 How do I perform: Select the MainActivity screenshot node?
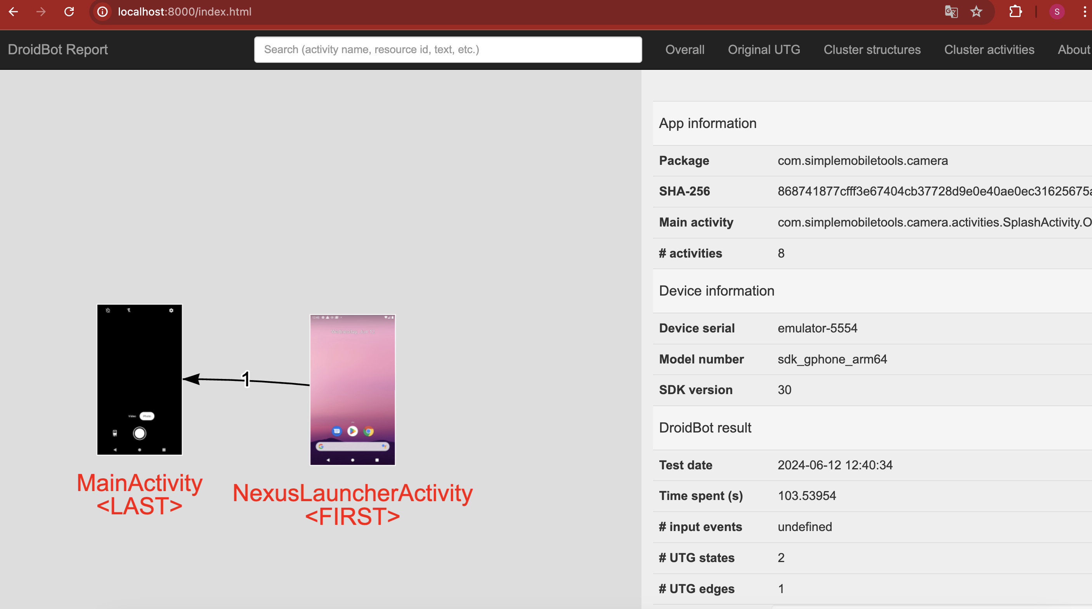(x=139, y=379)
